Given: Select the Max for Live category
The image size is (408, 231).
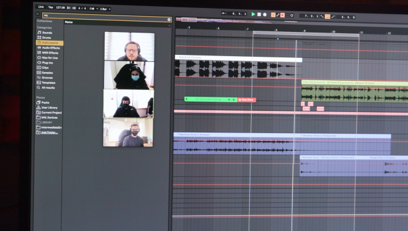Looking at the screenshot, I should pos(49,57).
